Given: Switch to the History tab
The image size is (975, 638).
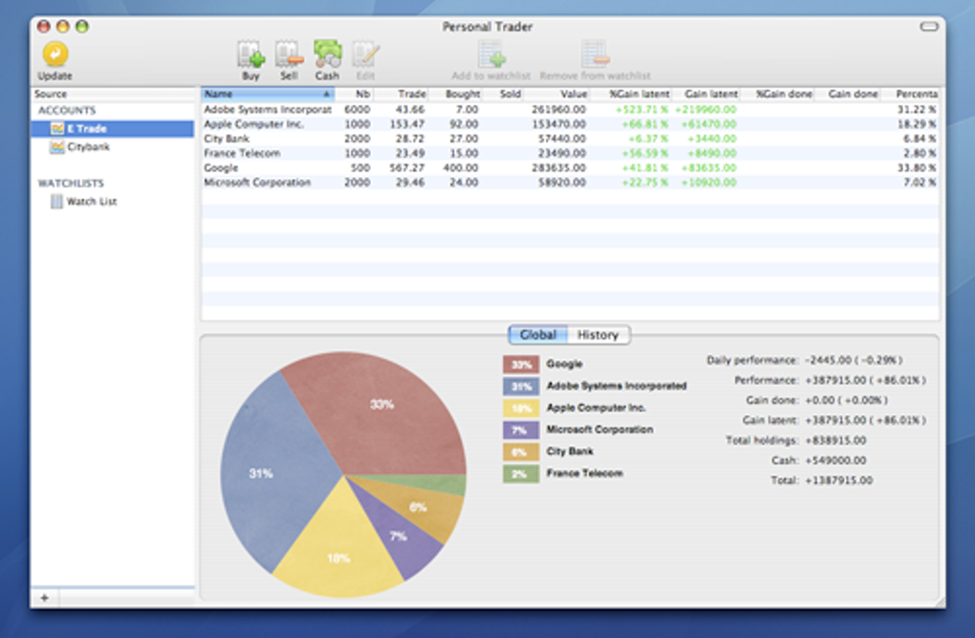Looking at the screenshot, I should click(x=598, y=335).
